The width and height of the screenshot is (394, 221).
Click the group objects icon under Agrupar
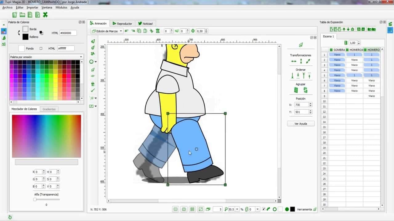pyautogui.click(x=296, y=90)
